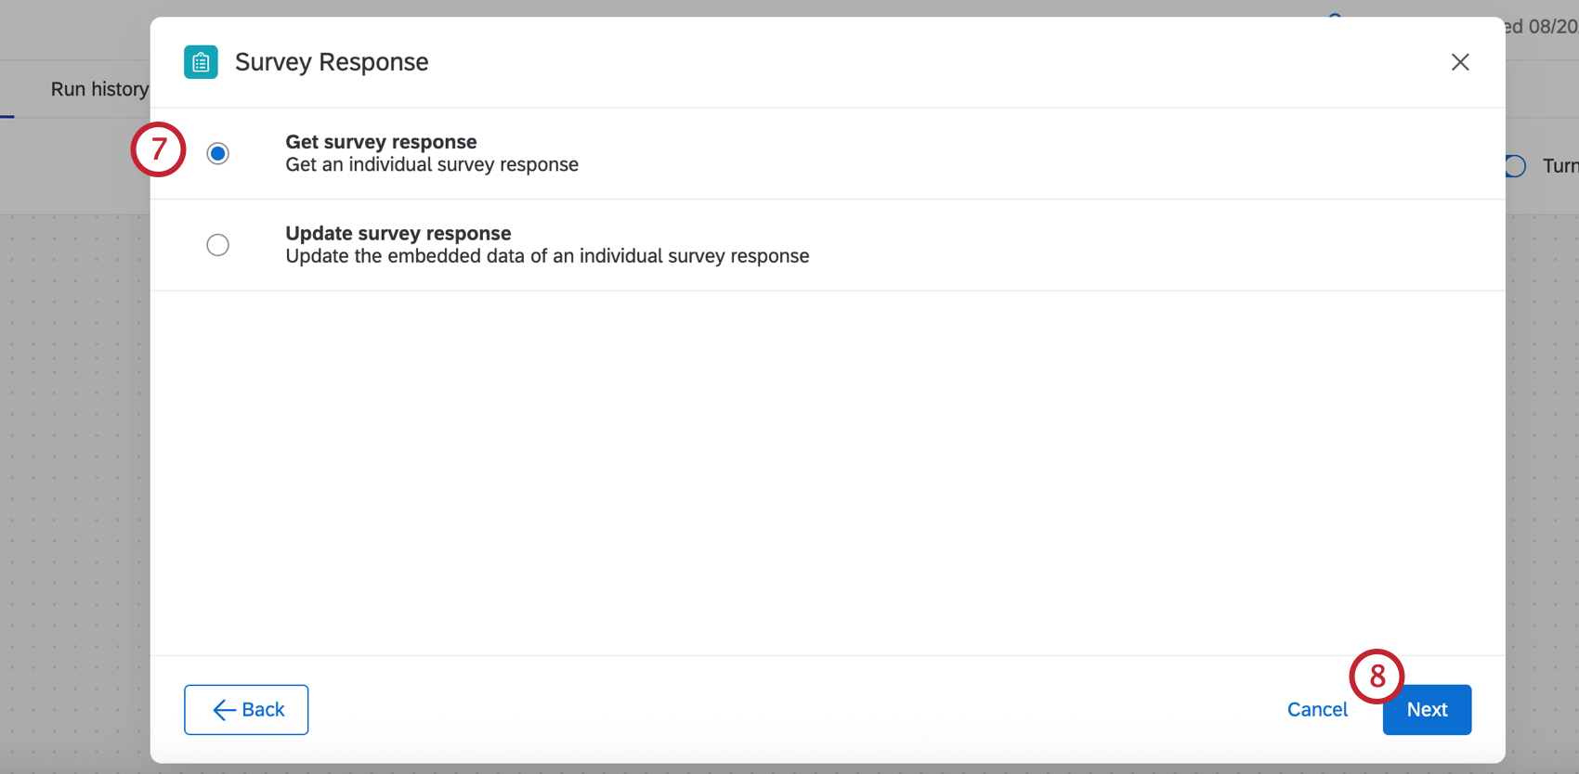The image size is (1579, 774).
Task: Click the teal Survey Response clipboard icon
Action: pos(201,62)
